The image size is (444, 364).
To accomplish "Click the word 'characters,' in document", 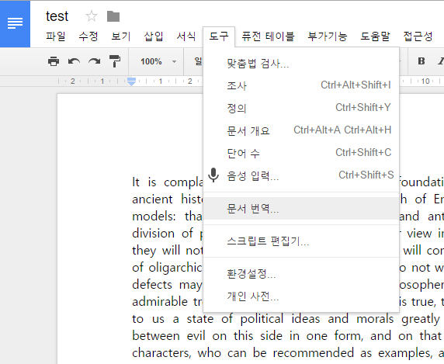I will tap(161, 353).
